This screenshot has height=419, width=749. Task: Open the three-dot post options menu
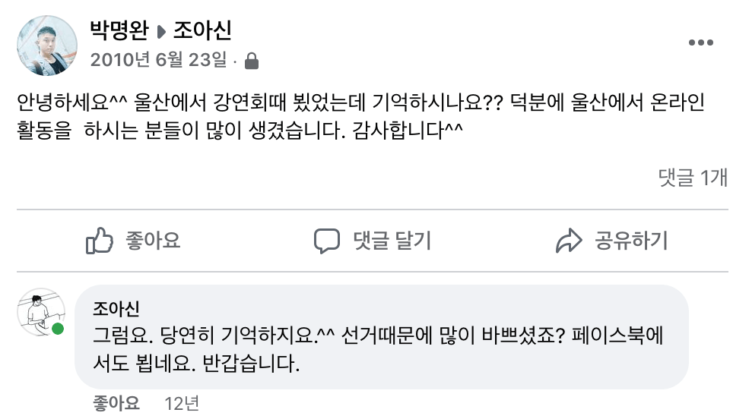click(x=700, y=43)
